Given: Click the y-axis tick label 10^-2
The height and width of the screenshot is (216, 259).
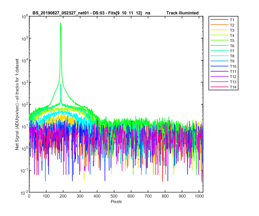Looking at the screenshot, I should pos(24,193).
